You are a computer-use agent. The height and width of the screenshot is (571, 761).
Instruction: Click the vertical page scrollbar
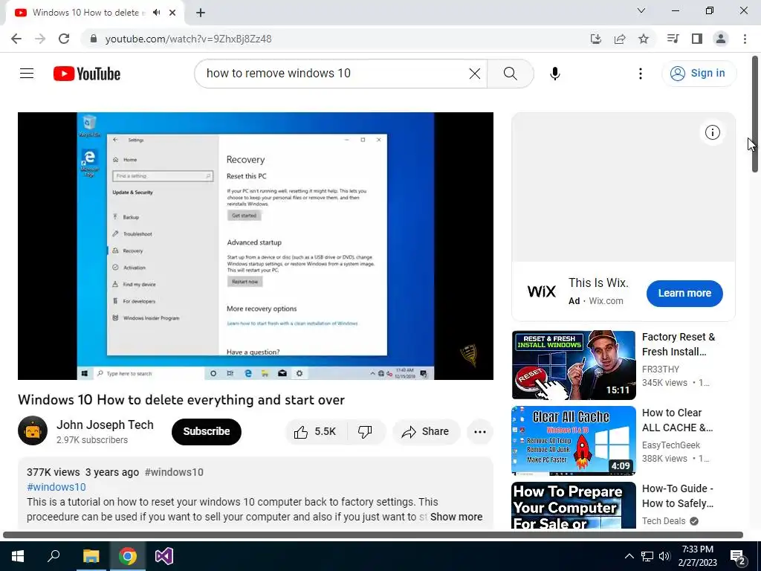tap(755, 114)
